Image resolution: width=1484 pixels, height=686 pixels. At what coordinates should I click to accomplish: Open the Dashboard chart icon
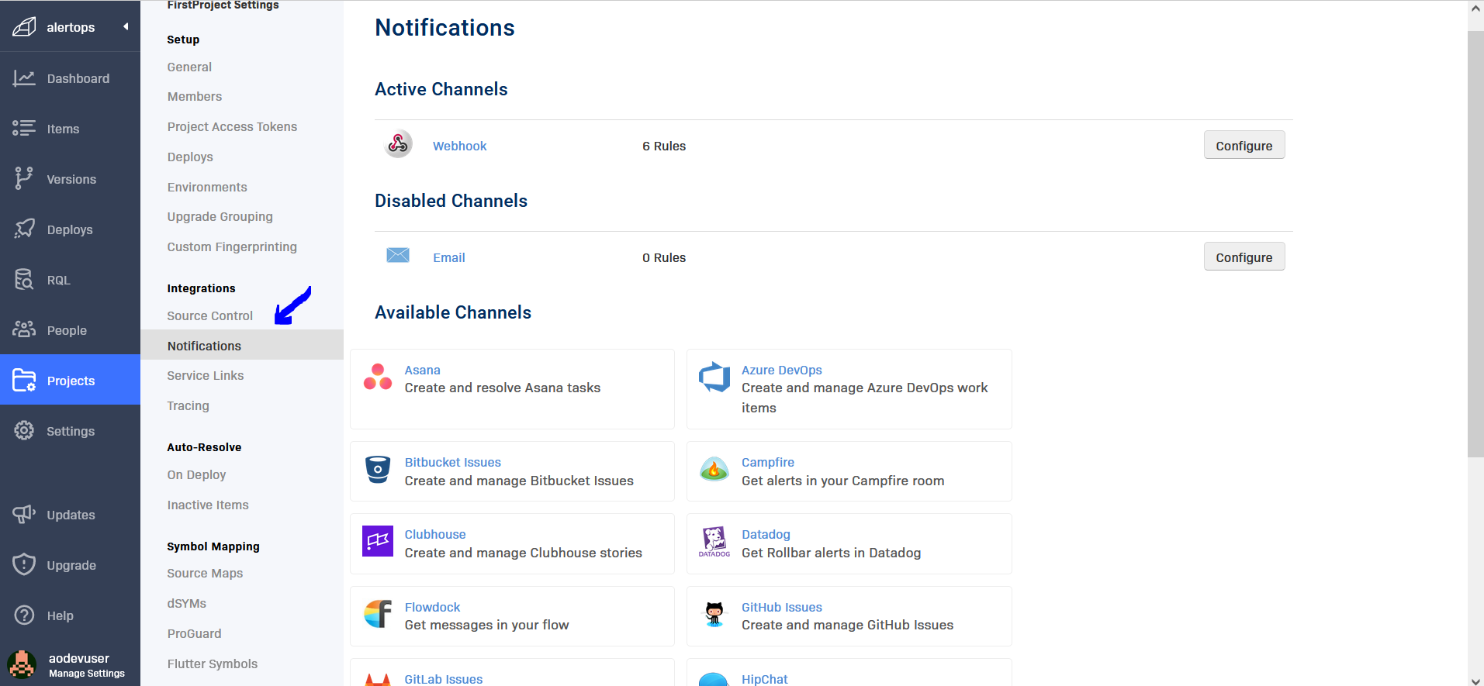[x=24, y=78]
